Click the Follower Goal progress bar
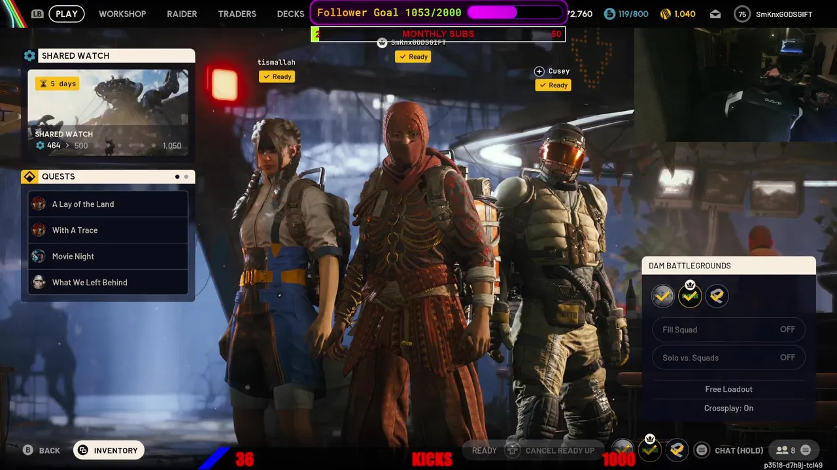The height and width of the screenshot is (470, 837). [515, 12]
